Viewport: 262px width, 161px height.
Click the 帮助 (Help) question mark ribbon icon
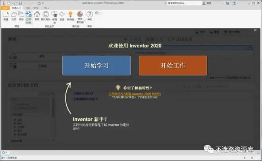coord(90,14)
